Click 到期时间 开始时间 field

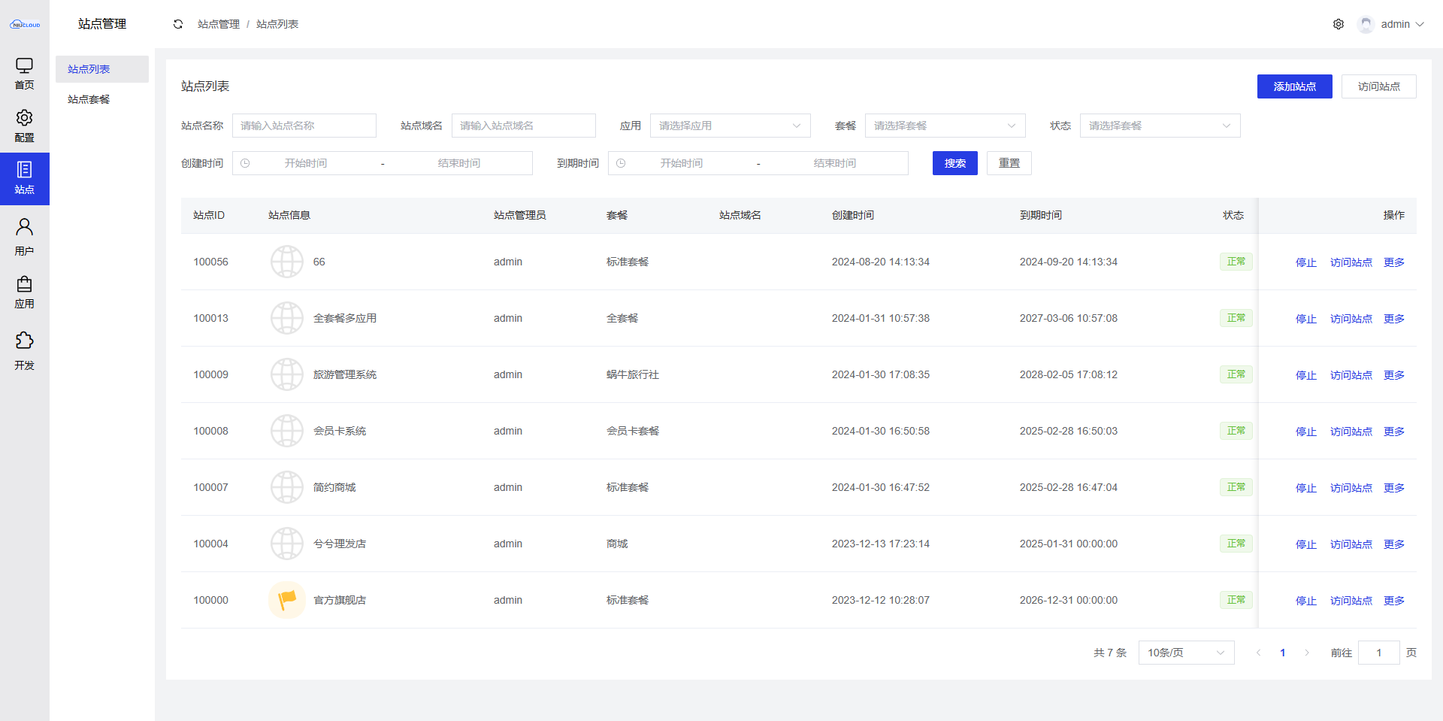[x=682, y=163]
